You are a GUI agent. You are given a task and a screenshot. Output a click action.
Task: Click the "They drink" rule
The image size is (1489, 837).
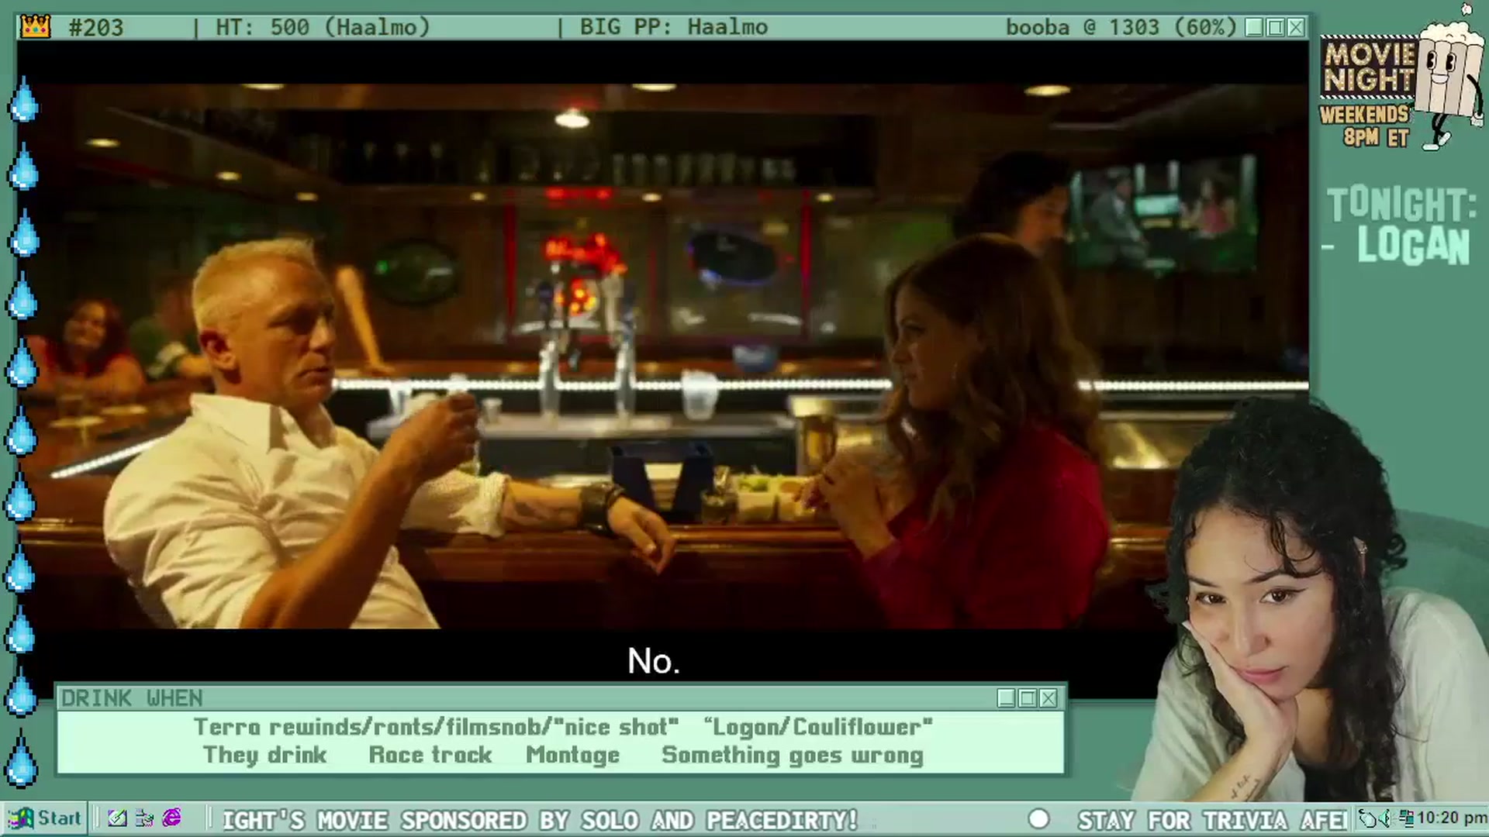264,755
